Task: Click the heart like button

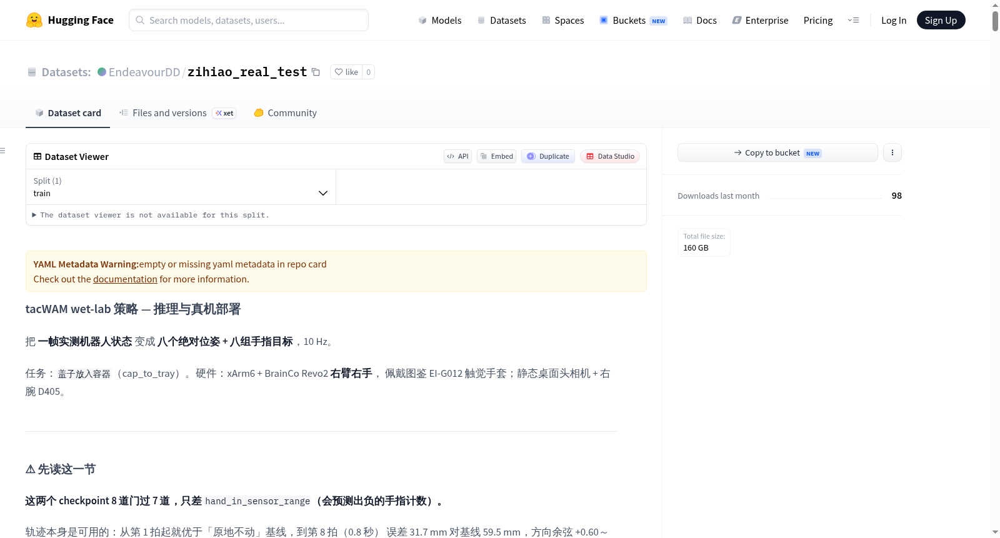Action: (x=346, y=72)
